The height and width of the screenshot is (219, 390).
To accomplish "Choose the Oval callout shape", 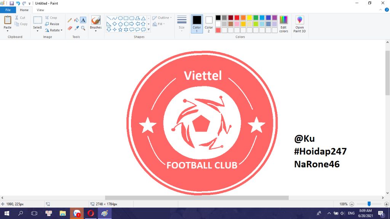I will coord(137,30).
